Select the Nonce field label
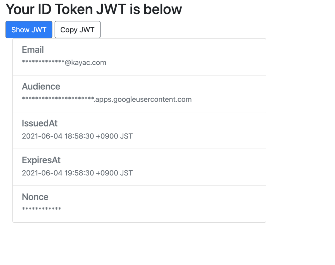The height and width of the screenshot is (265, 335). pyautogui.click(x=35, y=197)
